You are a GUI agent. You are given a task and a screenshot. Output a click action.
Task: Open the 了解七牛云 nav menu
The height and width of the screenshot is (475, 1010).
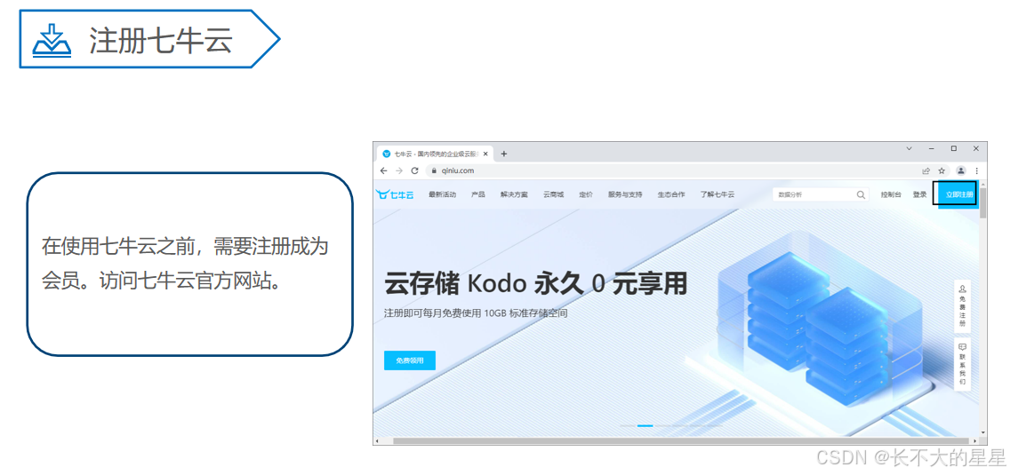pyautogui.click(x=717, y=194)
